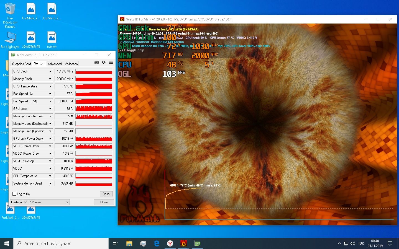The image size is (399, 249).
Task: Click the Close button in GPU-Z
Action: (104, 202)
